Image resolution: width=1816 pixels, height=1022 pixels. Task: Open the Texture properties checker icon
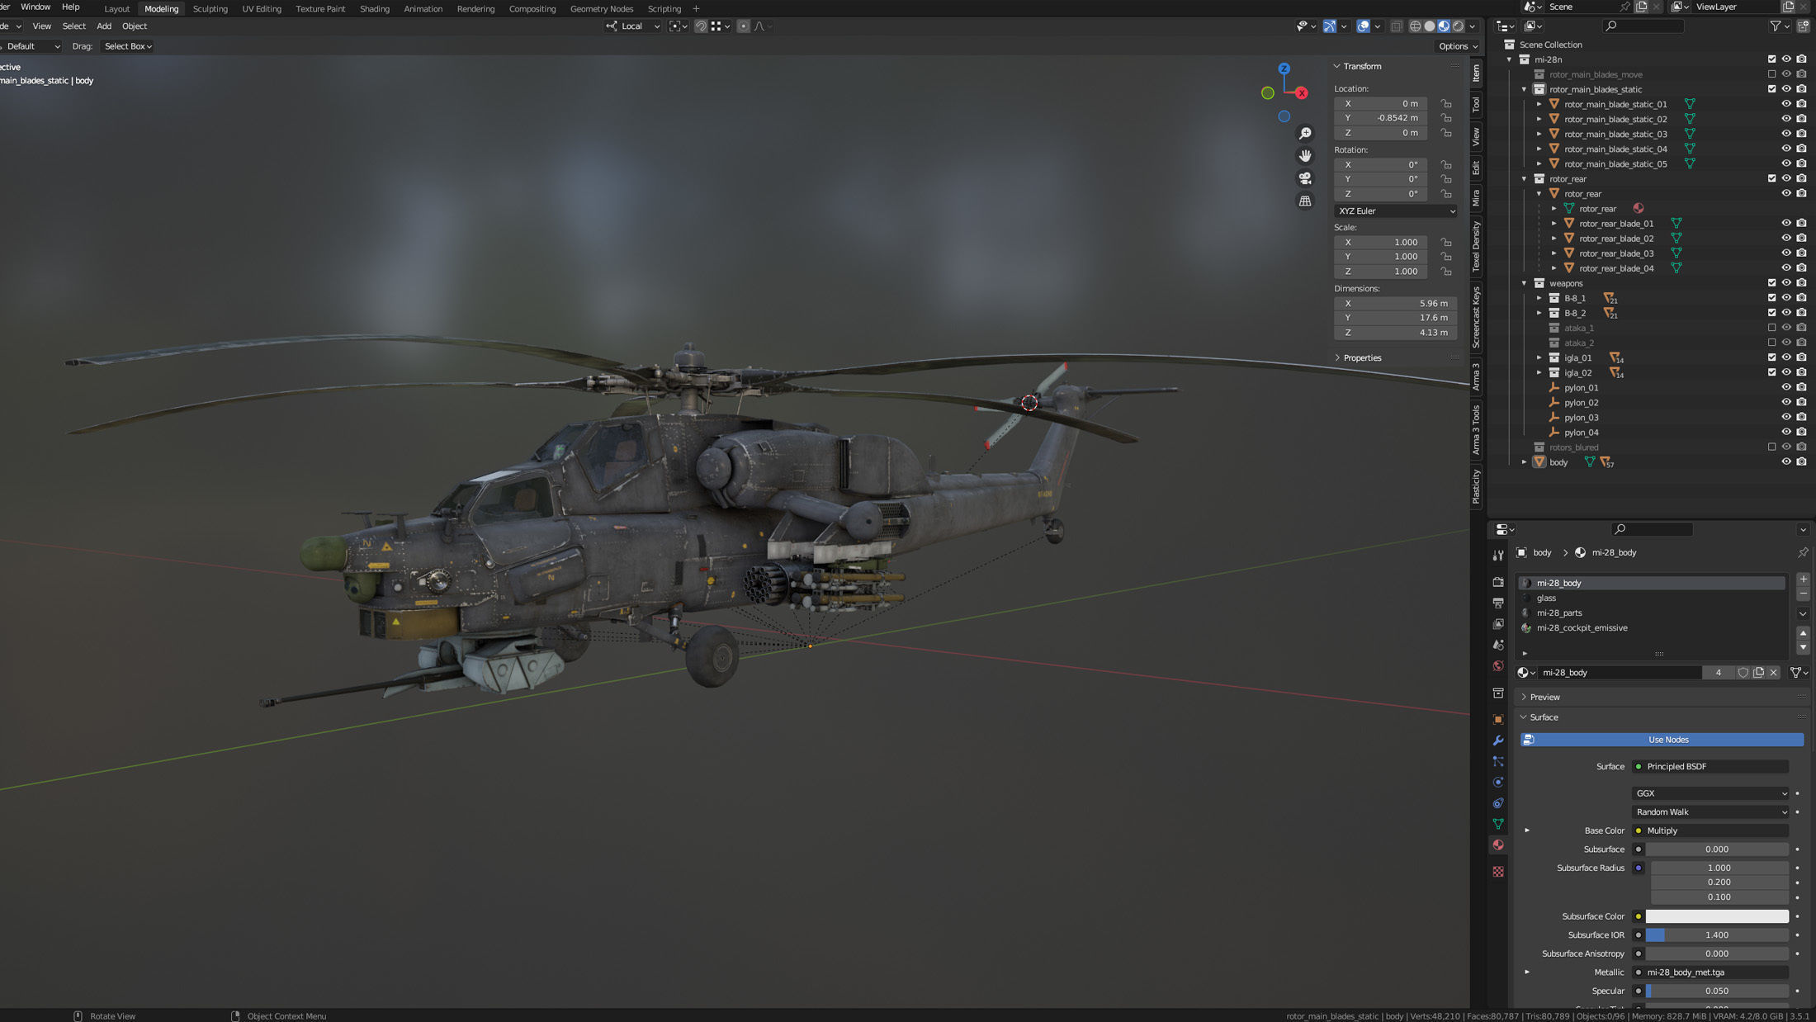pyautogui.click(x=1498, y=872)
